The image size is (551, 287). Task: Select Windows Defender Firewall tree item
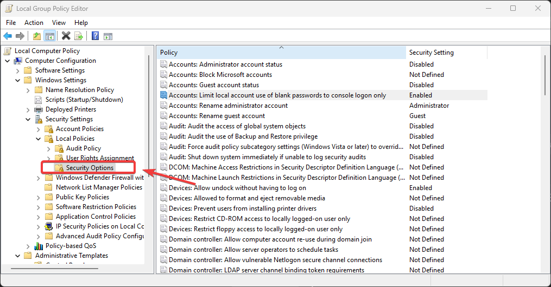[99, 178]
